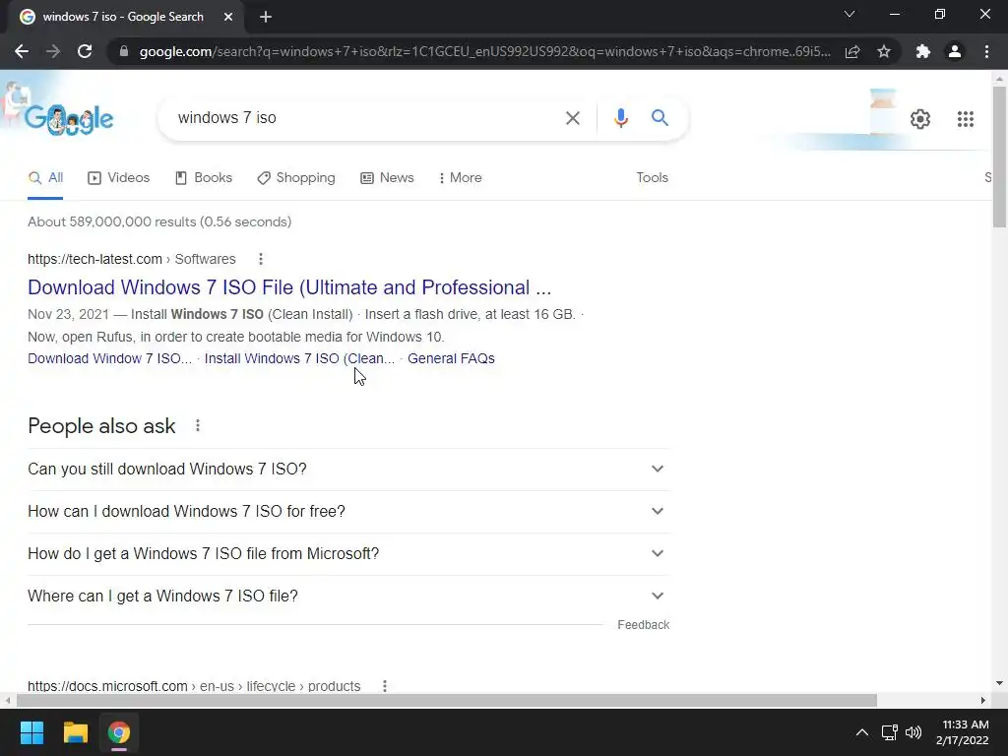This screenshot has width=1008, height=756.
Task: Expand Can you still download Windows 7 ISO
Action: click(348, 470)
